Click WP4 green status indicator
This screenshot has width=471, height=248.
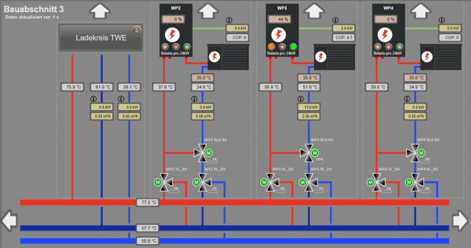pyautogui.click(x=399, y=47)
